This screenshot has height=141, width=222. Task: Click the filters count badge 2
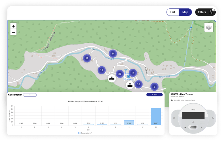tap(214, 10)
